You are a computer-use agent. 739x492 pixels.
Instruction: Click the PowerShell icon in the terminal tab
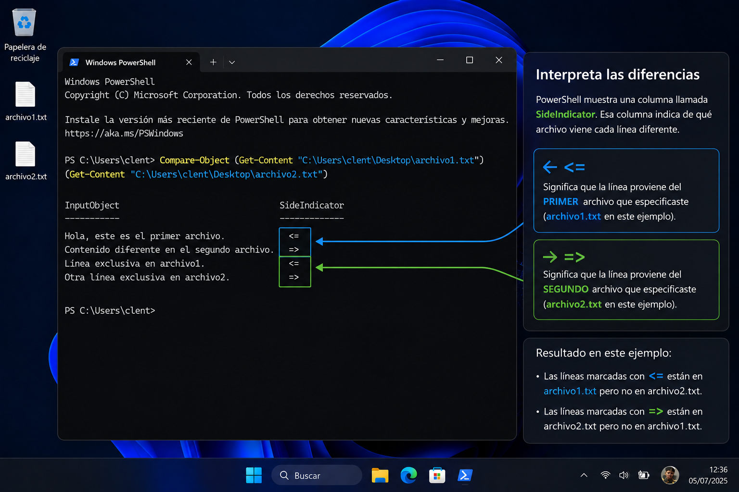[74, 62]
